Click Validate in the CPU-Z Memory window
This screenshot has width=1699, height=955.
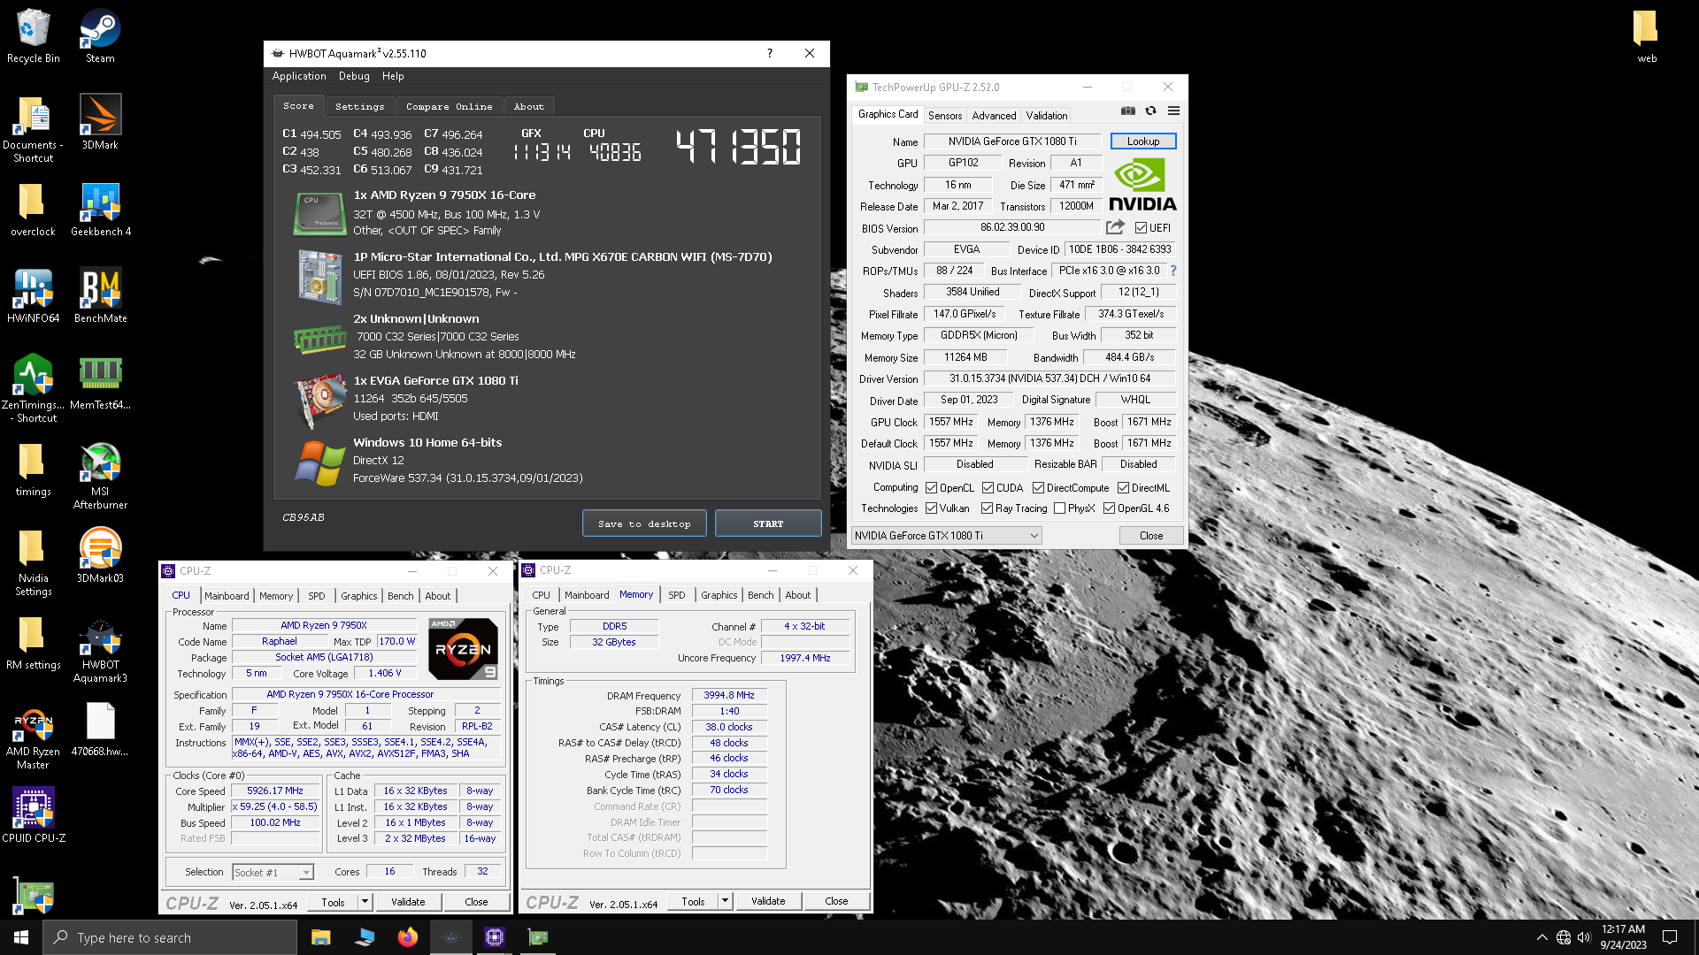(768, 901)
